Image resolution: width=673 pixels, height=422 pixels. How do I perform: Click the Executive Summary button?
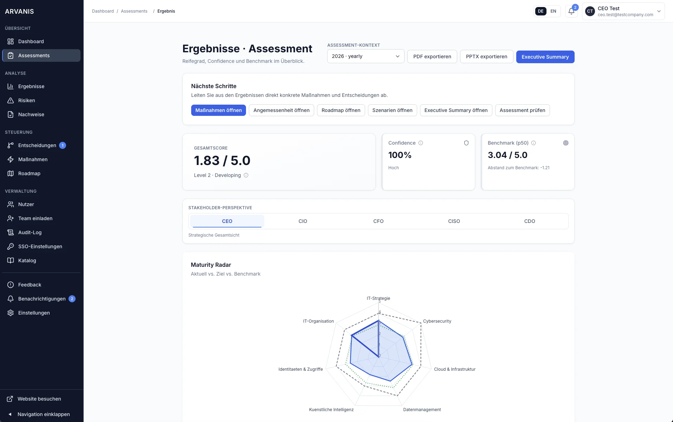[x=545, y=57]
